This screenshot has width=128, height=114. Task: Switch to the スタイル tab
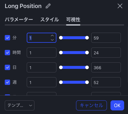pyautogui.click(x=50, y=20)
